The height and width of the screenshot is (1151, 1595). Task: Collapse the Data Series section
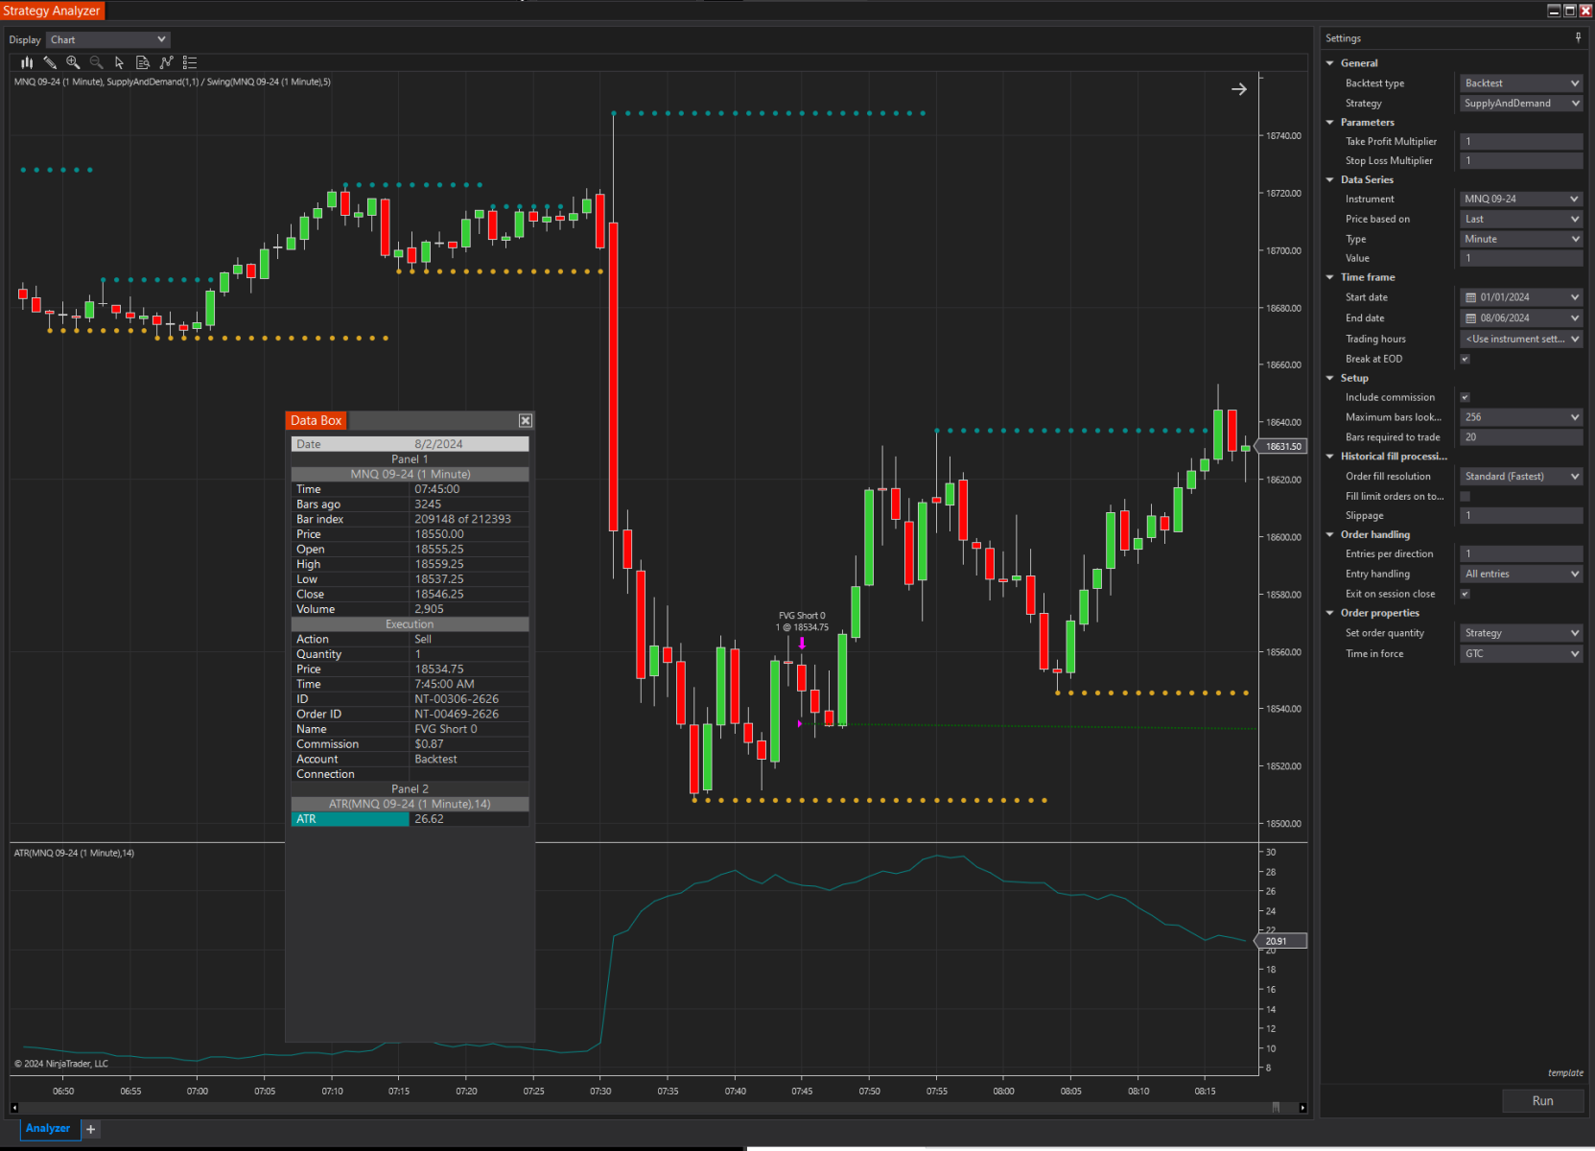point(1330,180)
